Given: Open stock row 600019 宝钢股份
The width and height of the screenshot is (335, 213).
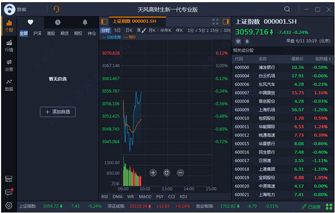Looking at the screenshot, I should tap(281, 177).
